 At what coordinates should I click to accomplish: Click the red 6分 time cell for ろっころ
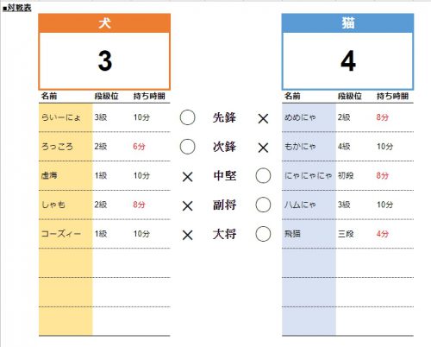point(139,147)
